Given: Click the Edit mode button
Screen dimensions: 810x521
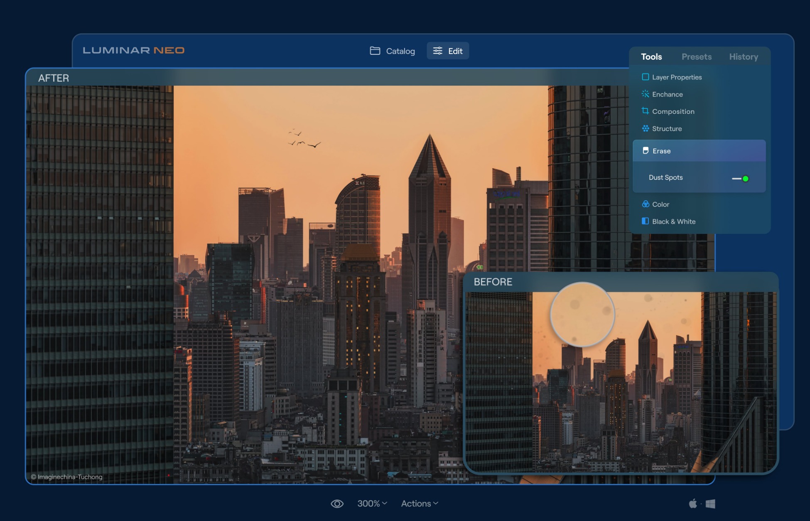Looking at the screenshot, I should coord(447,51).
